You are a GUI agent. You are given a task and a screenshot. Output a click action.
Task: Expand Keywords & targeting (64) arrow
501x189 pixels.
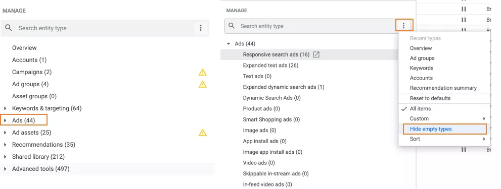pyautogui.click(x=5, y=108)
